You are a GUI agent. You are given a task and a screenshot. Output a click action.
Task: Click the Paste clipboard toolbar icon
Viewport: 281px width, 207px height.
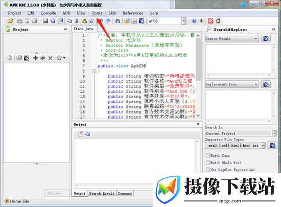pyautogui.click(x=84, y=21)
